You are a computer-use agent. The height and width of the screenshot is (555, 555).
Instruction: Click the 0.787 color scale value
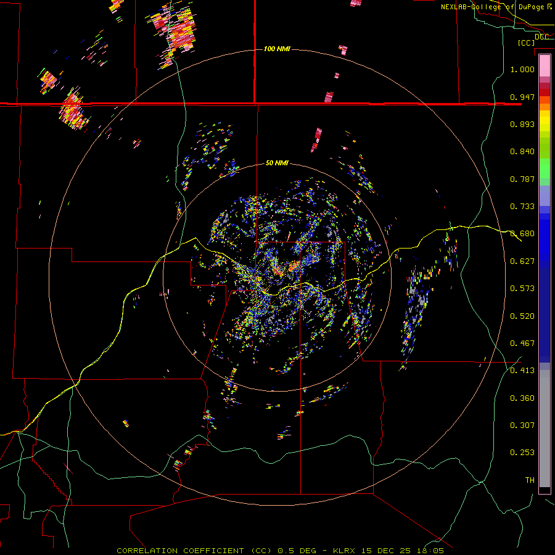tap(522, 179)
